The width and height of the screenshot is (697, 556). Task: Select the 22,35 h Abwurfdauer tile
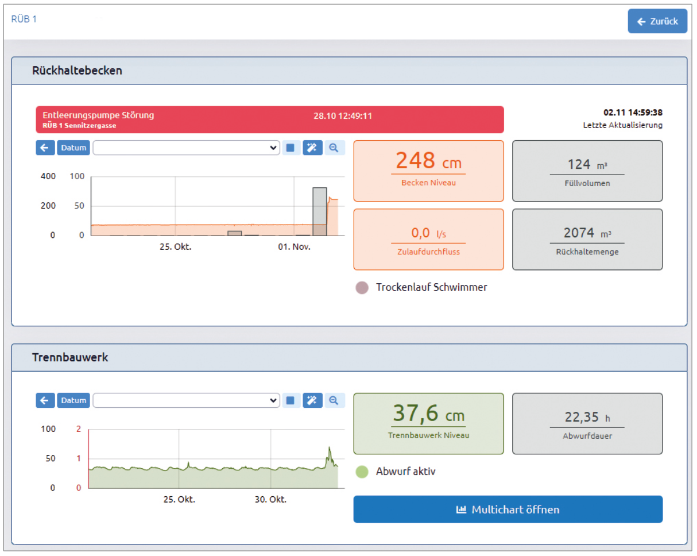[587, 424]
